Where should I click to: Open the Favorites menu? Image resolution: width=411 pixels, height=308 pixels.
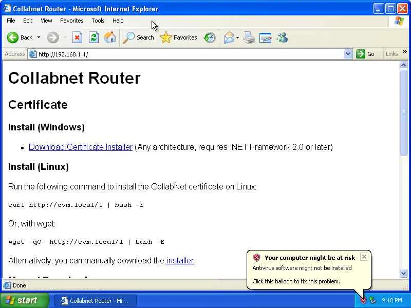[x=71, y=21]
